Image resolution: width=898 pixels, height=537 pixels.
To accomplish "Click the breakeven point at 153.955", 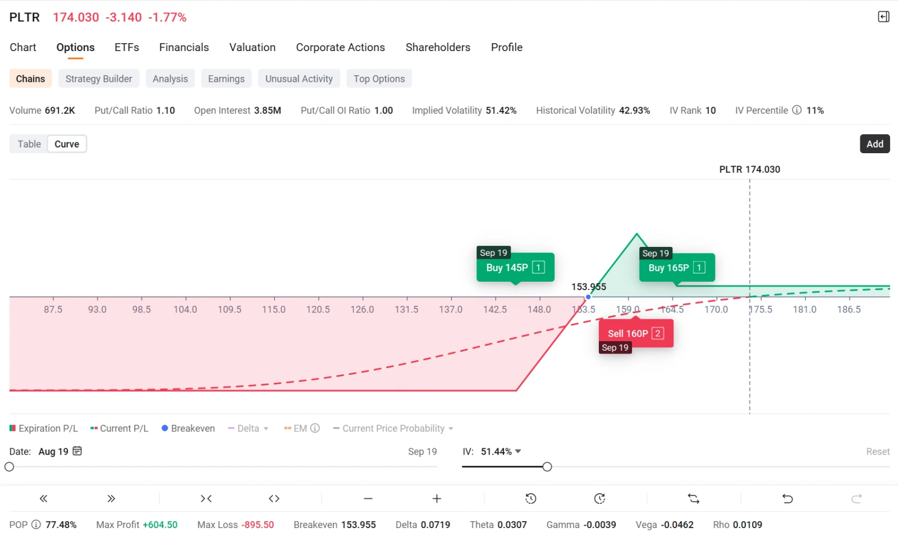I will coord(588,296).
